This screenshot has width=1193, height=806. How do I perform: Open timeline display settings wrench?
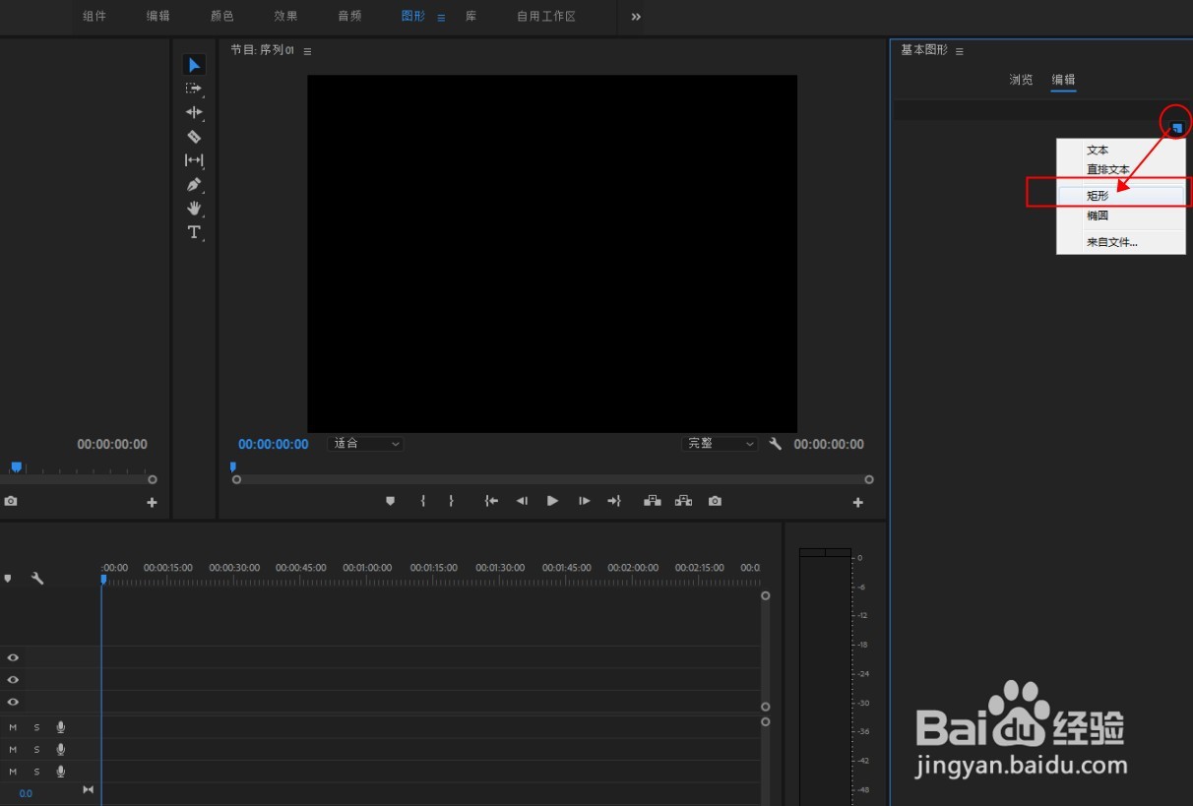tap(37, 579)
